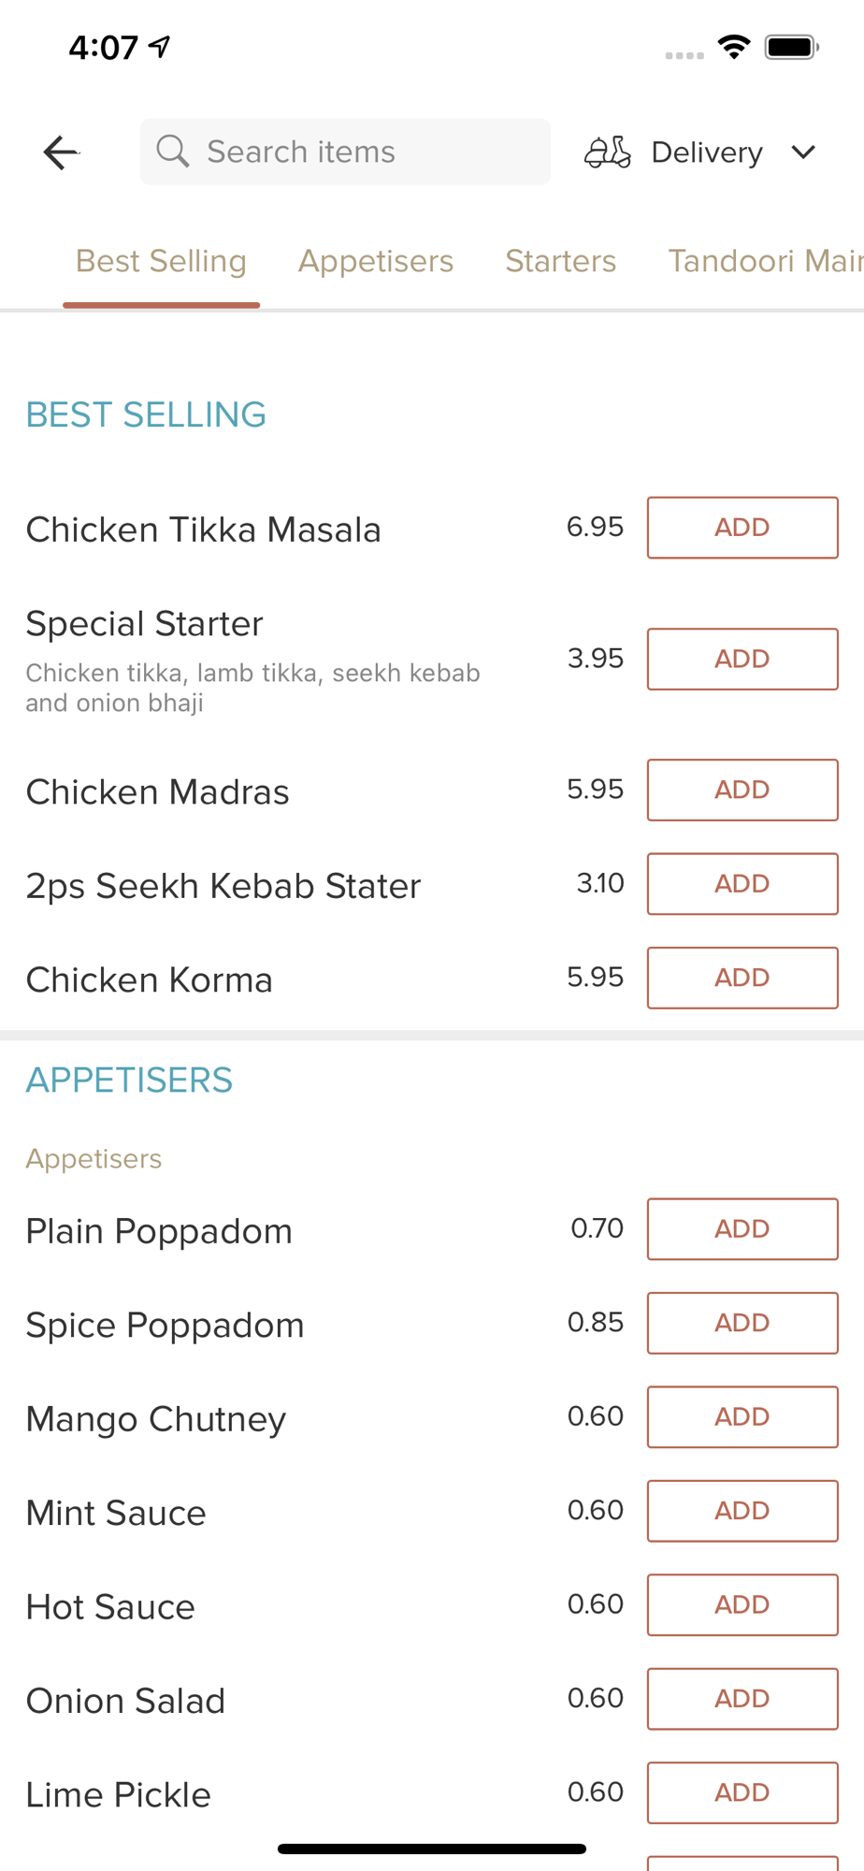
Task: Tap the delivery scooter icon
Action: [x=608, y=152]
